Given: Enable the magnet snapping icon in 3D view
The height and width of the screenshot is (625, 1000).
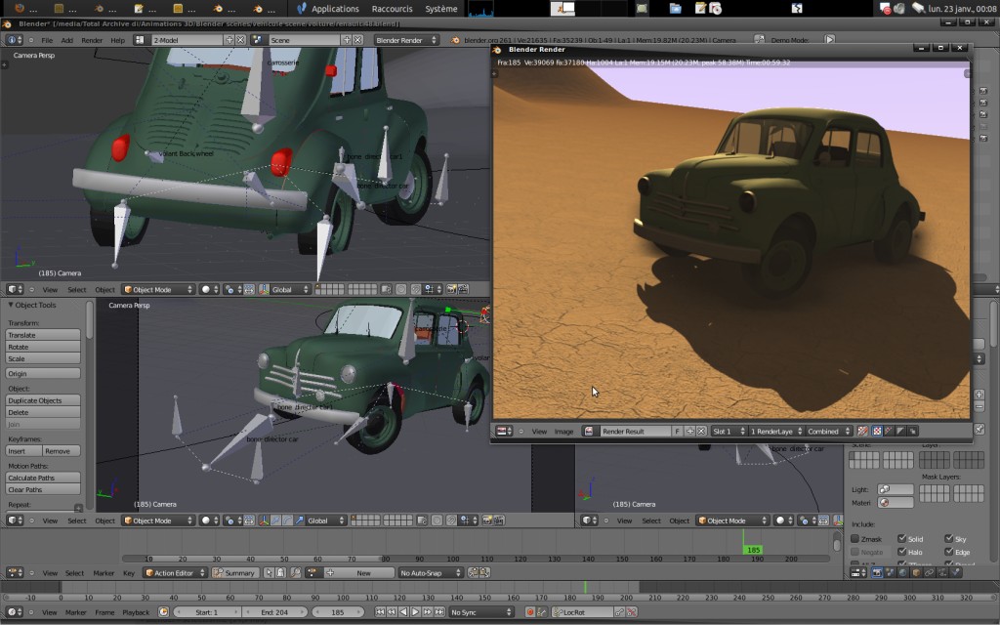Looking at the screenshot, I should pos(415,289).
